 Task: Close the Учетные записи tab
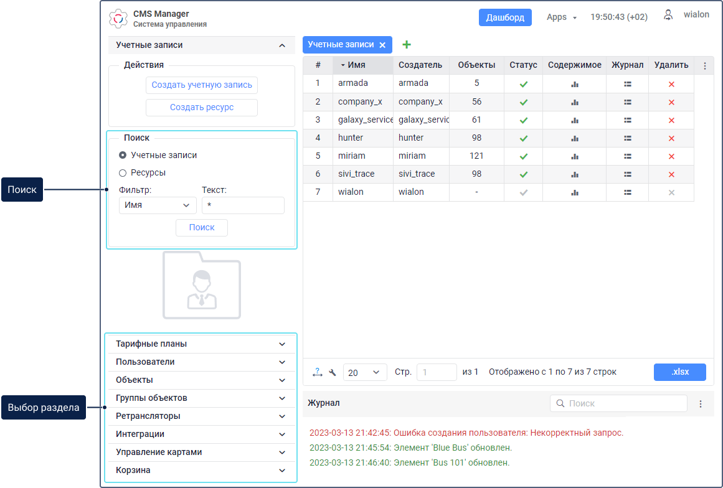(x=382, y=45)
